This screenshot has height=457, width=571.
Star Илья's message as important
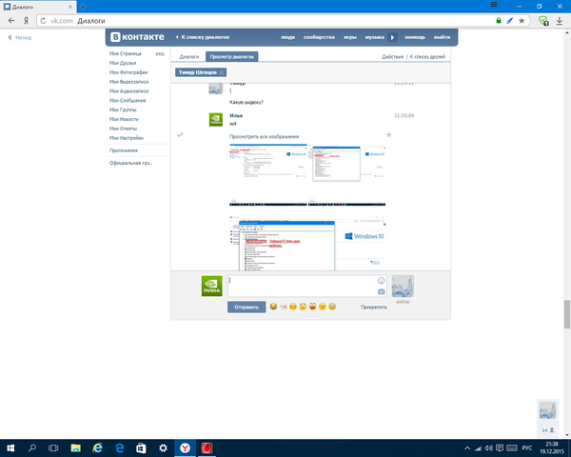[x=388, y=135]
